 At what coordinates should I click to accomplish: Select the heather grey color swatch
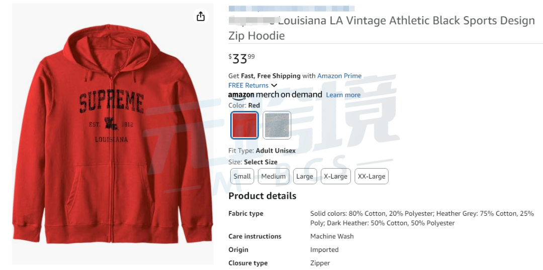point(277,125)
